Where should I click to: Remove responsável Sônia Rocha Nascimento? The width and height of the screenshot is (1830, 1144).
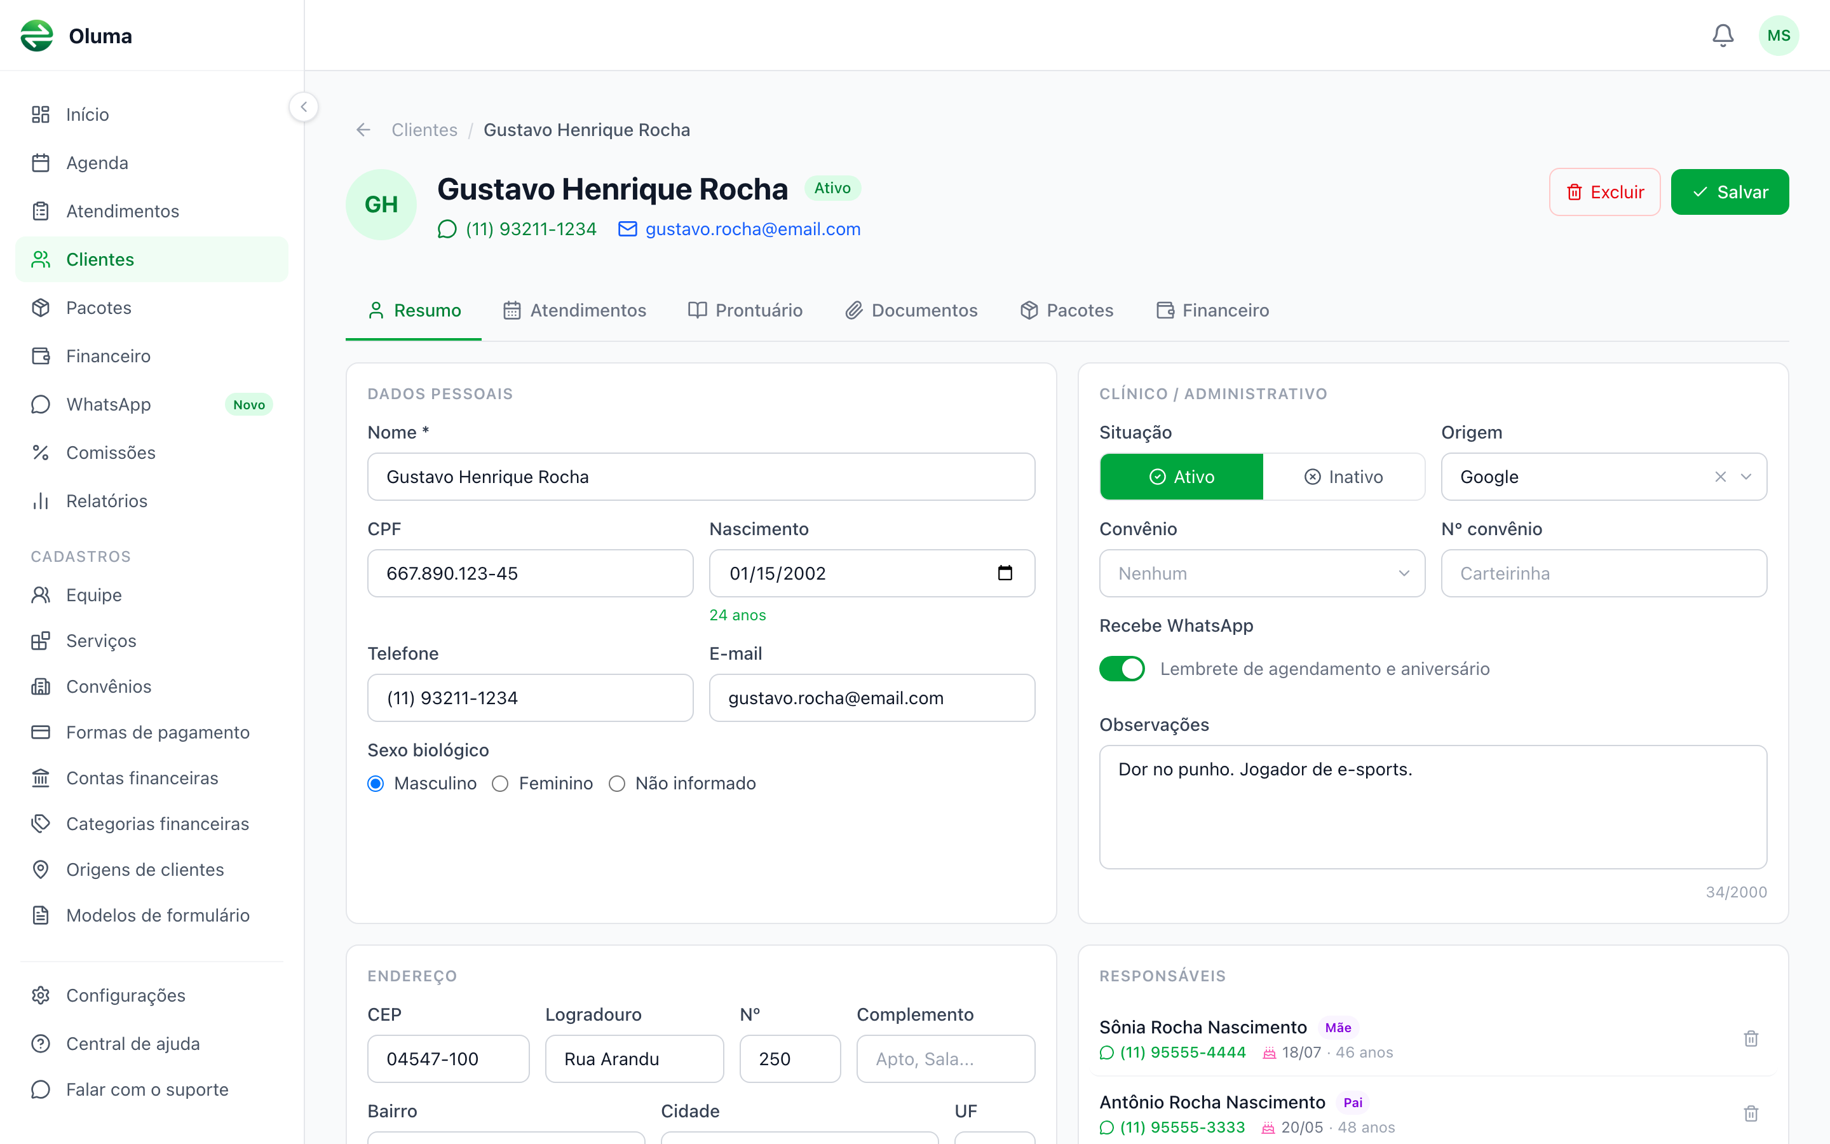coord(1751,1039)
